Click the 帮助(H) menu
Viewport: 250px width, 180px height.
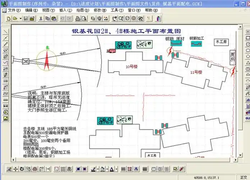tap(151, 10)
